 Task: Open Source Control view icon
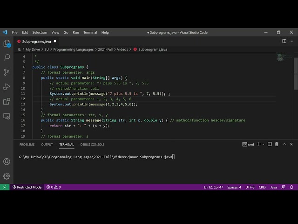(x=7, y=72)
